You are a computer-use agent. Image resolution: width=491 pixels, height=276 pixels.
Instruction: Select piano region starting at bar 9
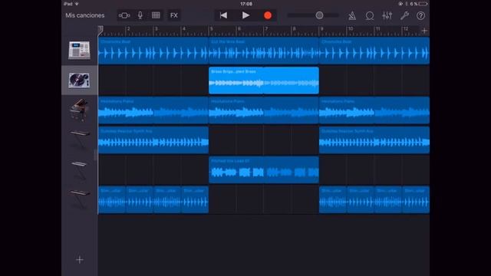pos(374,110)
